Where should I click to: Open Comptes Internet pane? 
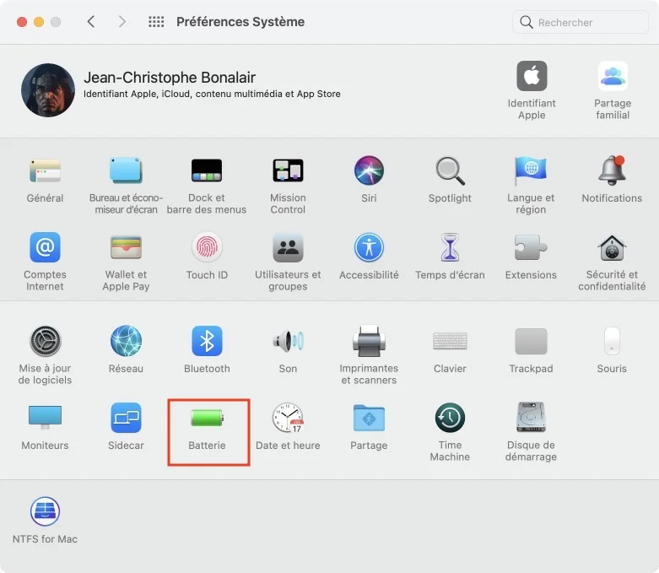pyautogui.click(x=45, y=247)
